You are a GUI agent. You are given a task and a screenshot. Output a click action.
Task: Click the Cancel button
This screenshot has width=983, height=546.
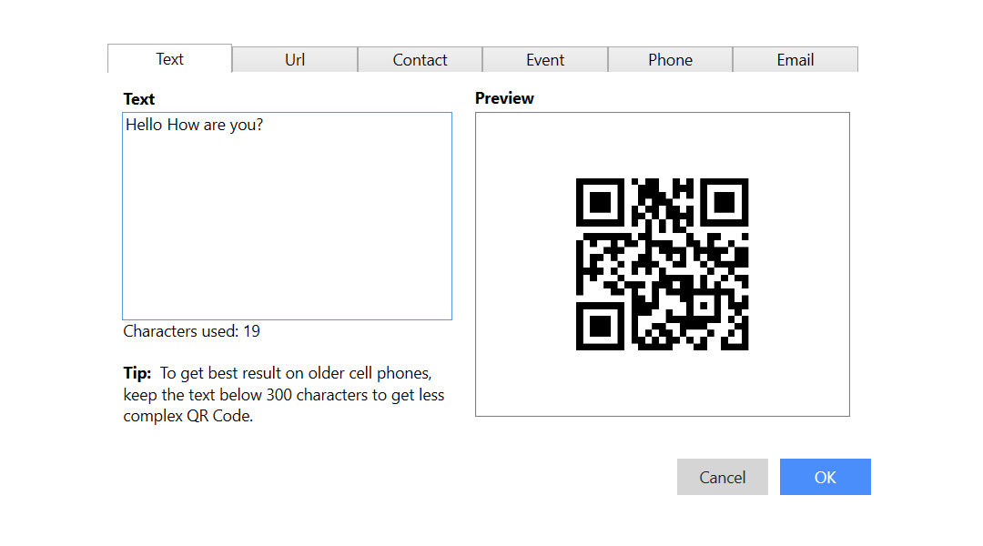pos(722,476)
